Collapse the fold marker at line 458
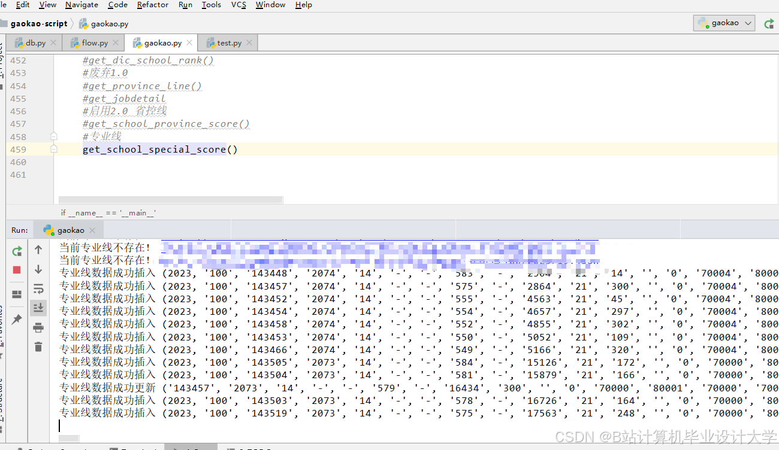This screenshot has height=450, width=779. 54,136
